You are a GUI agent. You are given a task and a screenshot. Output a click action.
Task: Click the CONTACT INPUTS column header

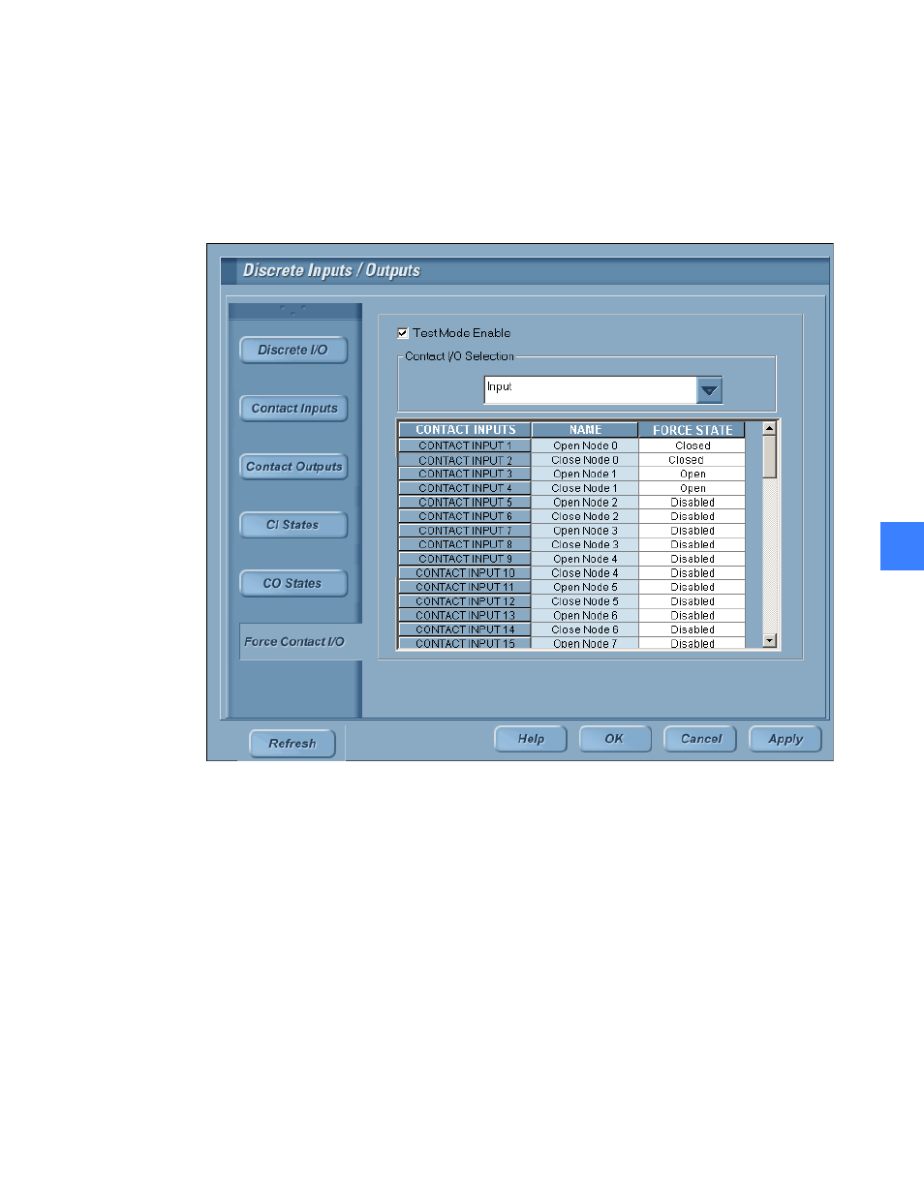(x=465, y=430)
